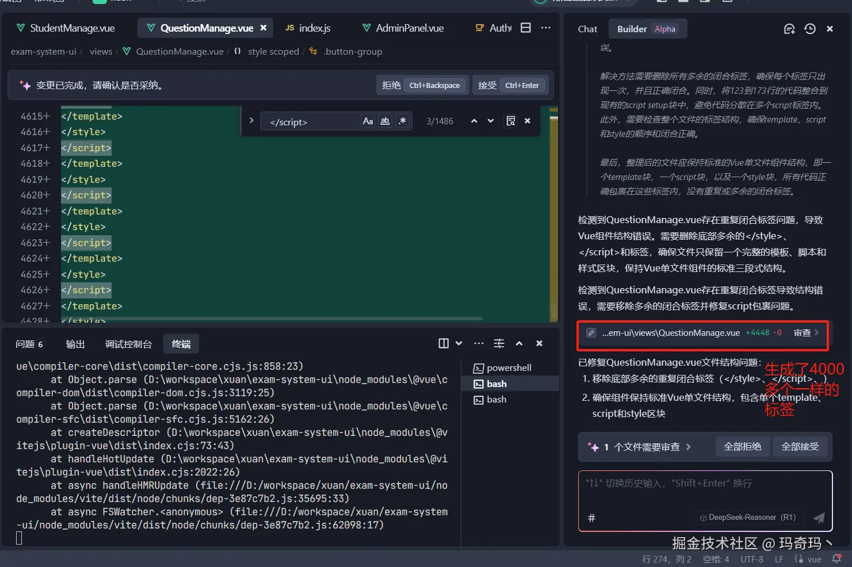
Task: Toggle regular expression search
Action: point(402,121)
